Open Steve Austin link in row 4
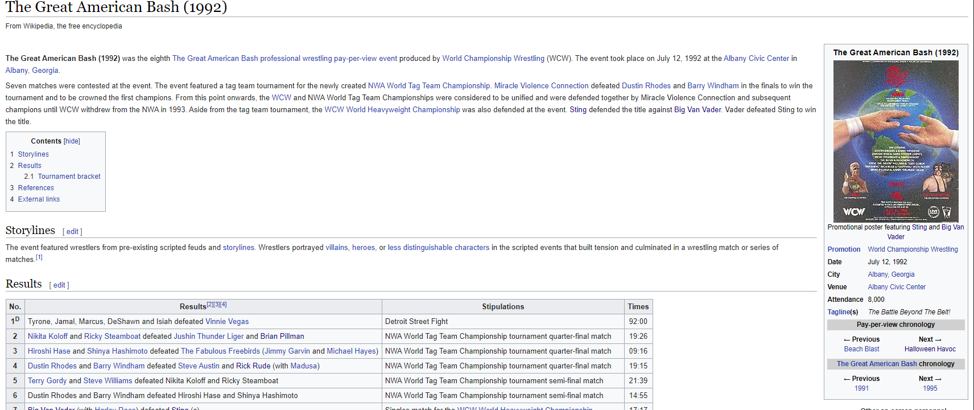974x410 pixels. pyautogui.click(x=199, y=366)
